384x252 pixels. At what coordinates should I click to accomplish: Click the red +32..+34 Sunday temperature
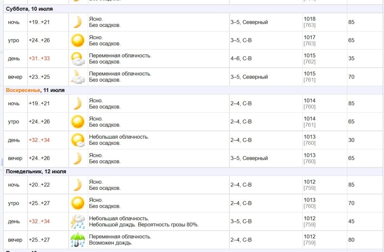click(39, 140)
